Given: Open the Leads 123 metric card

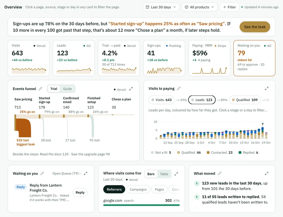Looking at the screenshot, I should 74,58.
